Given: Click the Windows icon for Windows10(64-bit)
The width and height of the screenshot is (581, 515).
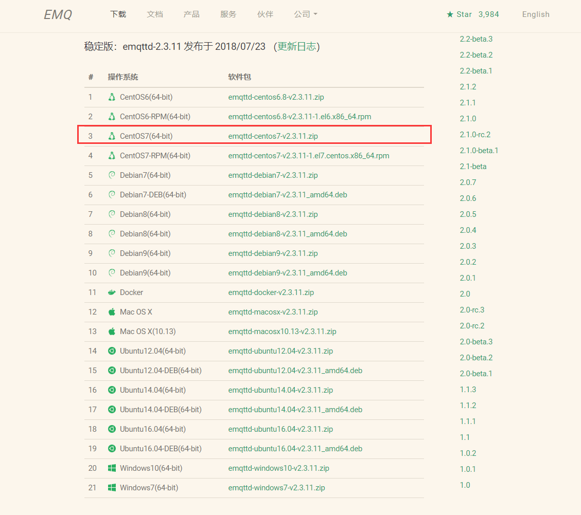Looking at the screenshot, I should tap(112, 468).
